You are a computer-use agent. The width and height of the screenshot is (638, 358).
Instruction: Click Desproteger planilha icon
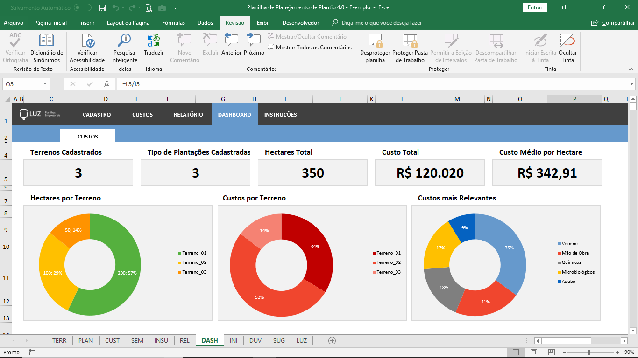point(375,48)
